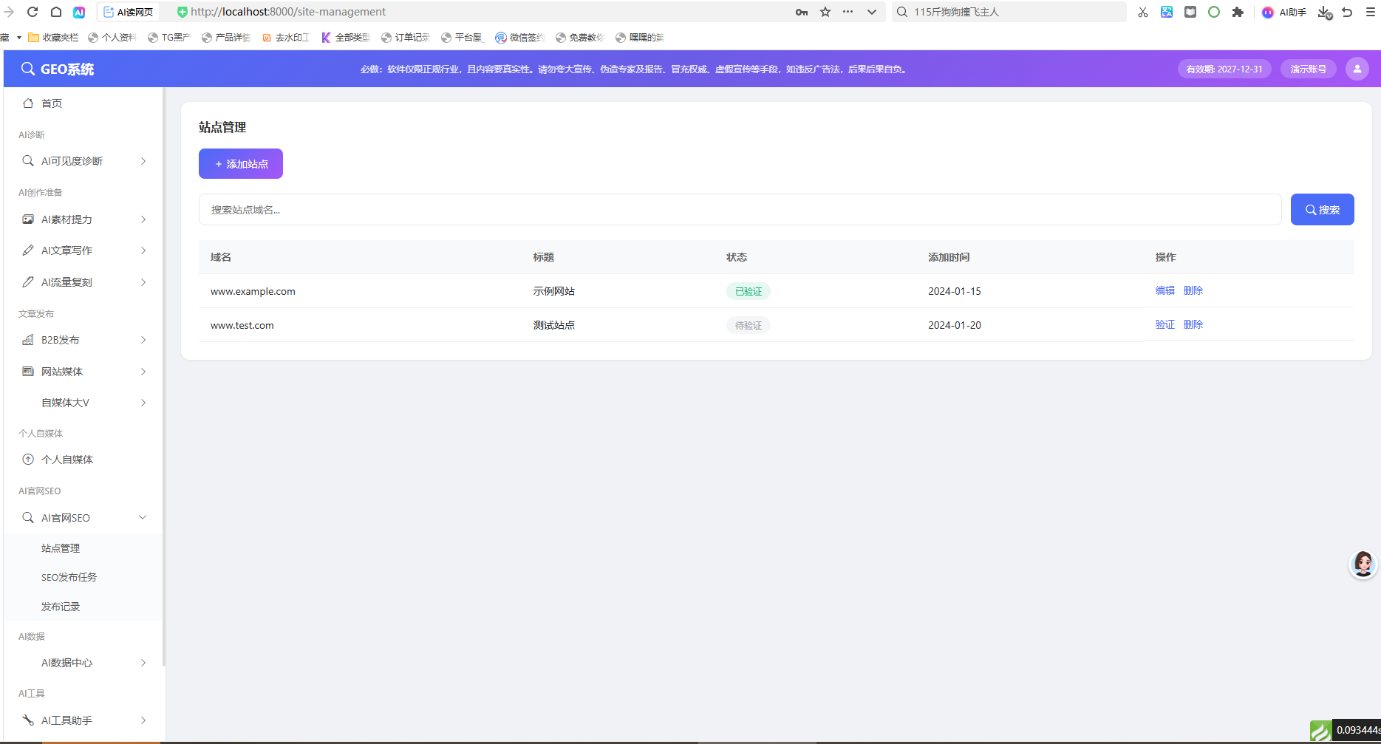This screenshot has width=1381, height=744.
Task: Click the www.test.com domain cell
Action: point(242,325)
